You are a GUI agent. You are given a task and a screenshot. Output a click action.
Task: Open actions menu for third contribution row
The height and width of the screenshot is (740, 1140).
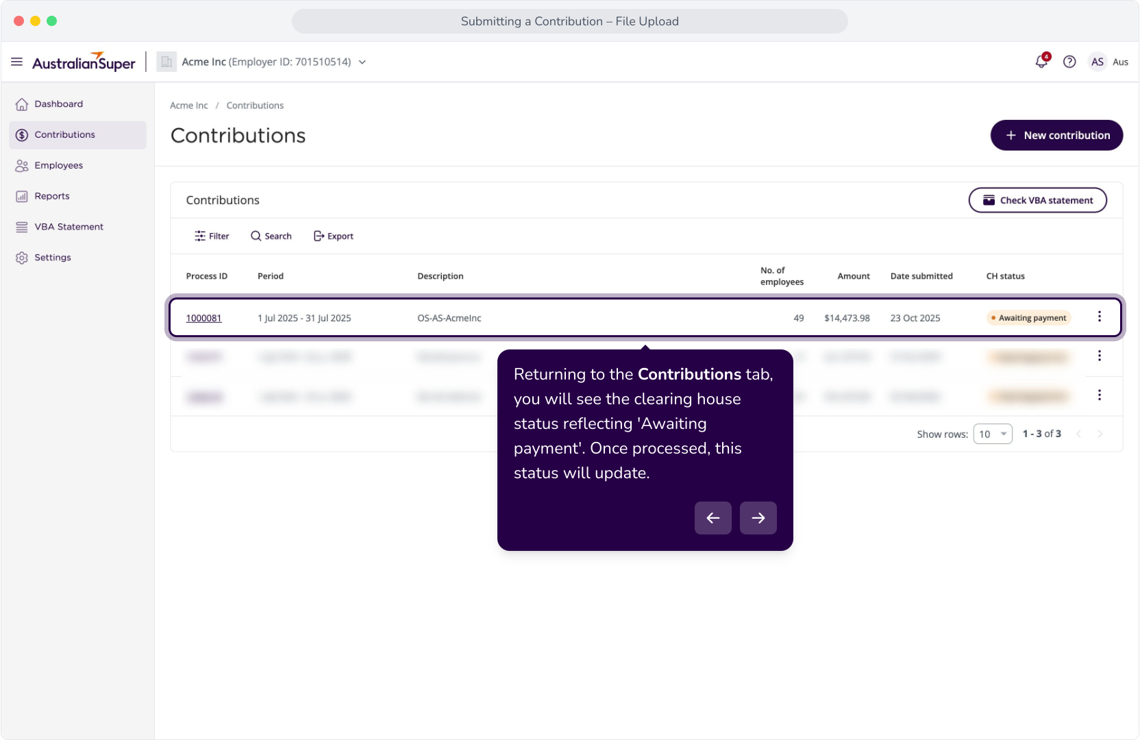1100,395
